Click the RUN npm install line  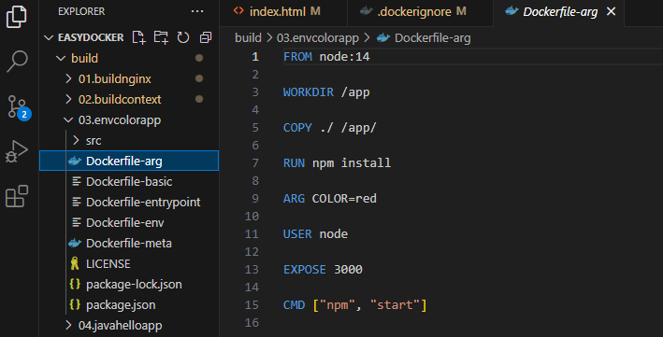337,163
